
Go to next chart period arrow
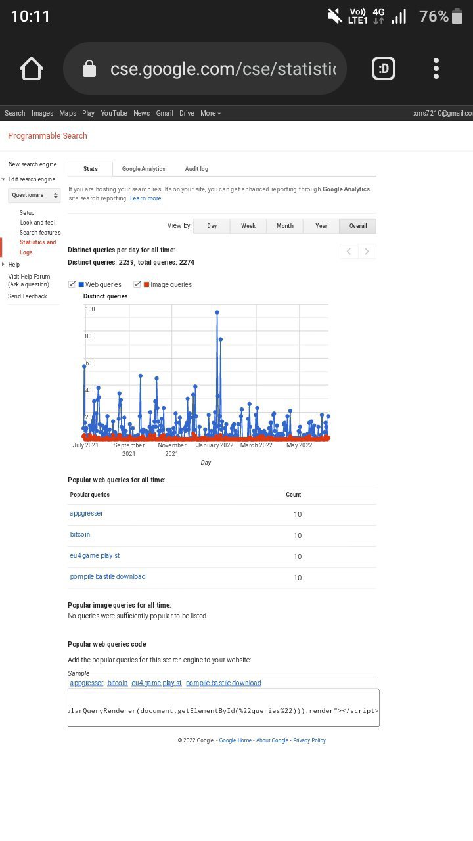(x=367, y=251)
